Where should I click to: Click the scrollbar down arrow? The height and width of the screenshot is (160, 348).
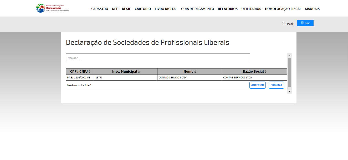(x=289, y=91)
